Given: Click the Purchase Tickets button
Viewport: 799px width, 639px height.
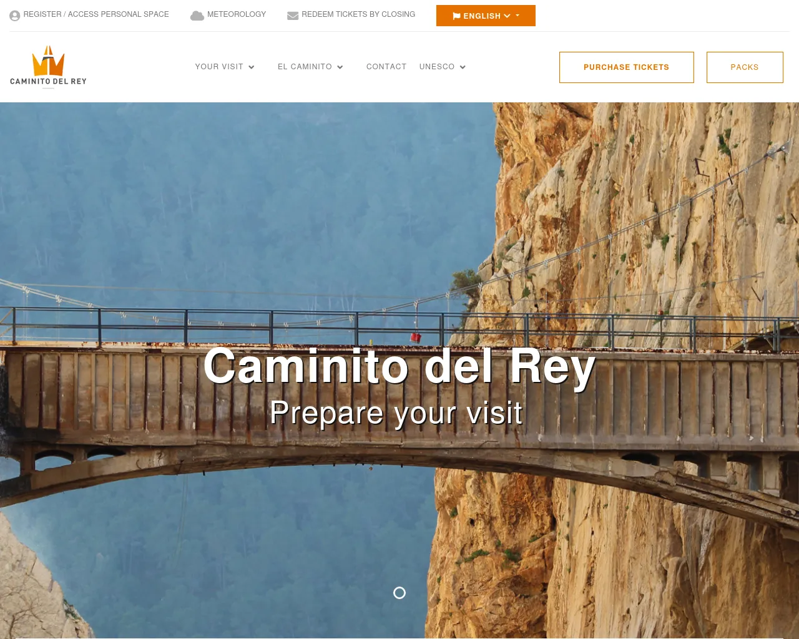Looking at the screenshot, I should [627, 67].
